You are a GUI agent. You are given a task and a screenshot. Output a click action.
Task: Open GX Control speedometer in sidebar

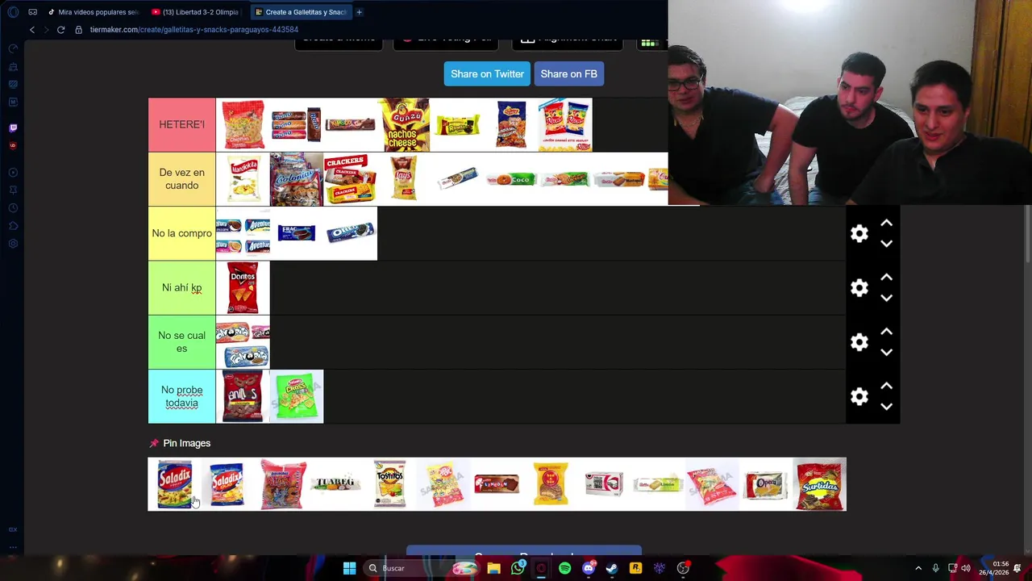(x=13, y=49)
